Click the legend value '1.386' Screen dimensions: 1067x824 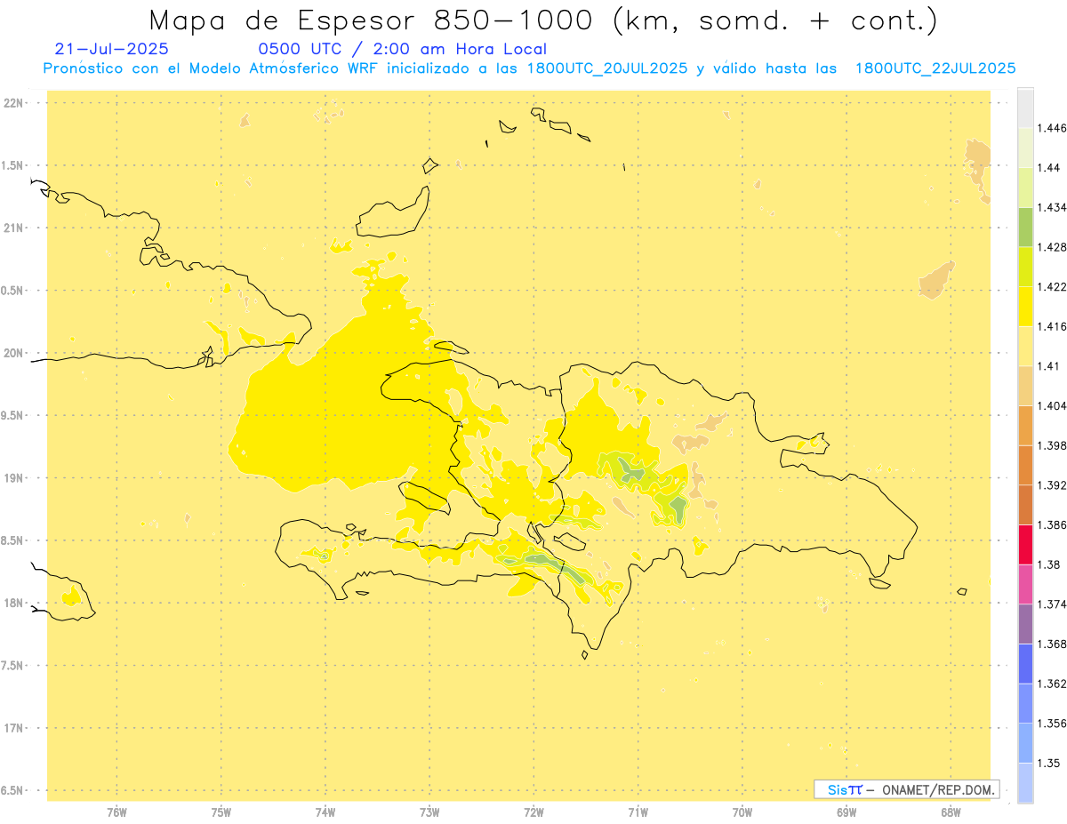tap(1052, 525)
